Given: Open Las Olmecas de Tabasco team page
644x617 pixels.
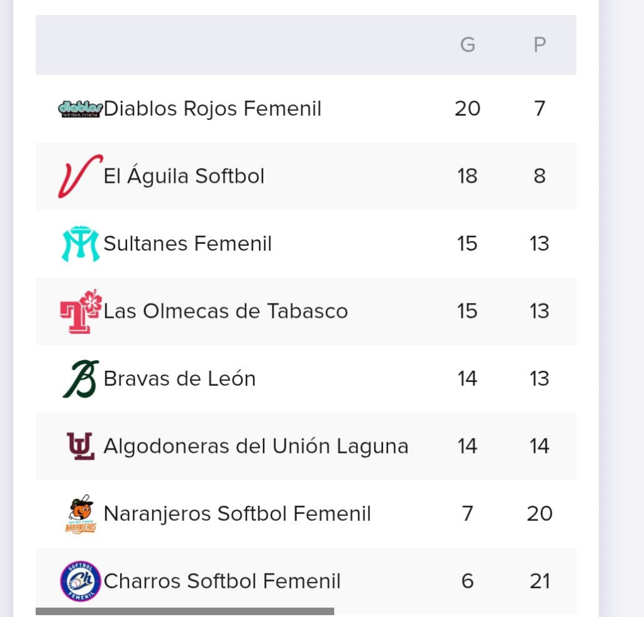Looking at the screenshot, I should [225, 311].
